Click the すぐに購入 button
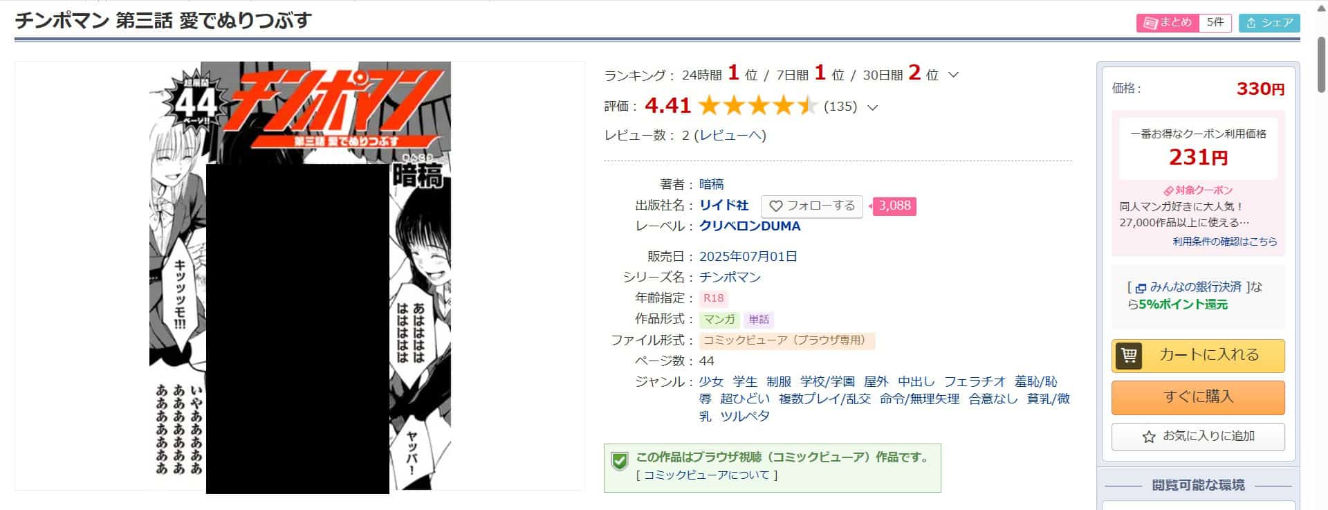Viewport: 1328px width, 510px height. [1198, 397]
